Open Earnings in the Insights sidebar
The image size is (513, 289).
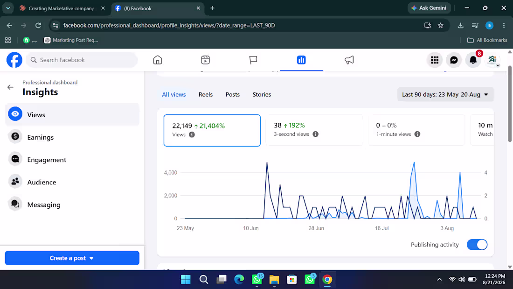[72, 137]
